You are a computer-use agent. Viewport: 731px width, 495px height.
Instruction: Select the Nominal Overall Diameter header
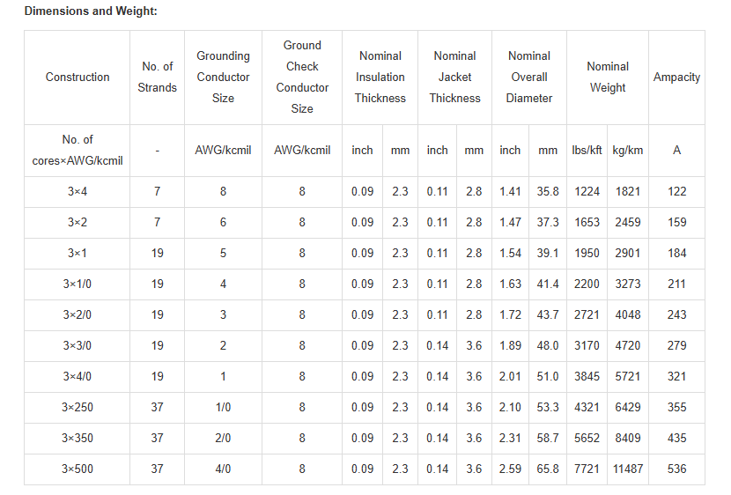coord(529,77)
